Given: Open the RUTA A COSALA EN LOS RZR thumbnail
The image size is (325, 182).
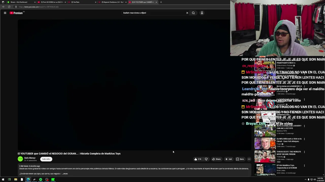Looking at the screenshot, I should tap(265, 130).
